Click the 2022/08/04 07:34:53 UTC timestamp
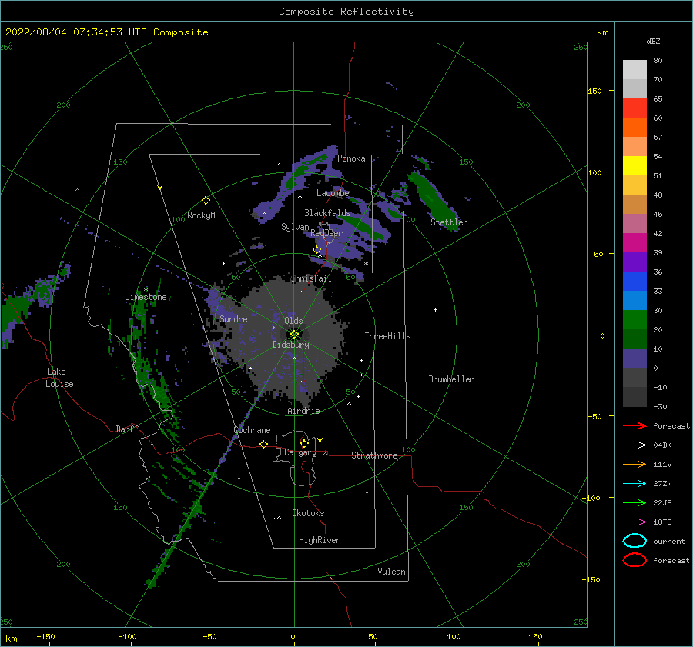This screenshot has height=647, width=693. (x=76, y=32)
